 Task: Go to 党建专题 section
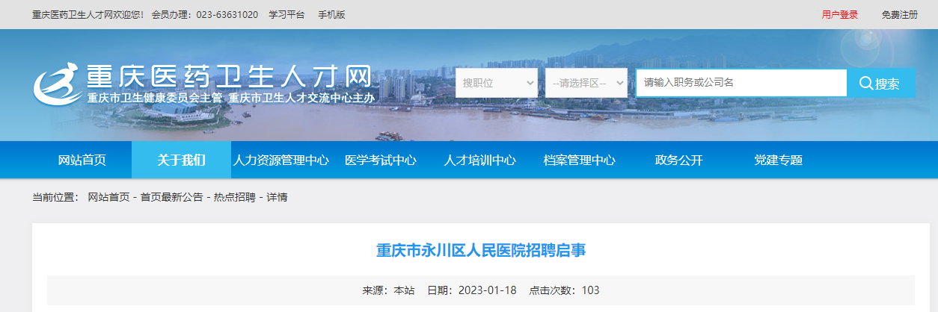tap(778, 160)
